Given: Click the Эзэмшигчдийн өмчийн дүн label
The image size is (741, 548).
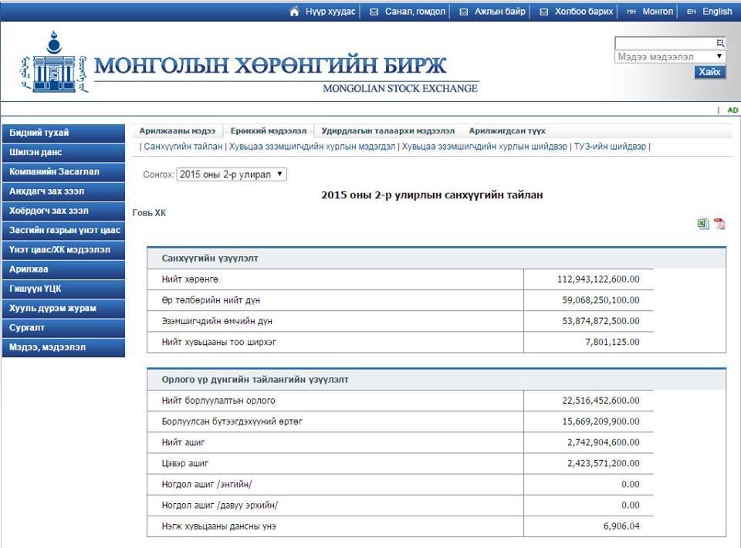Looking at the screenshot, I should (x=217, y=321).
